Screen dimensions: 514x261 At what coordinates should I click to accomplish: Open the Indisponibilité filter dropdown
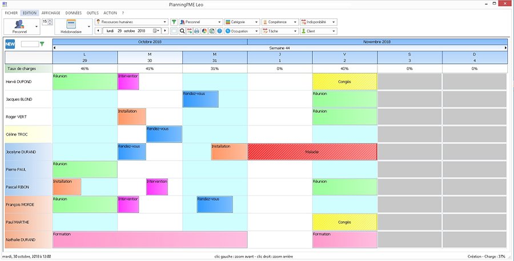[x=319, y=22]
